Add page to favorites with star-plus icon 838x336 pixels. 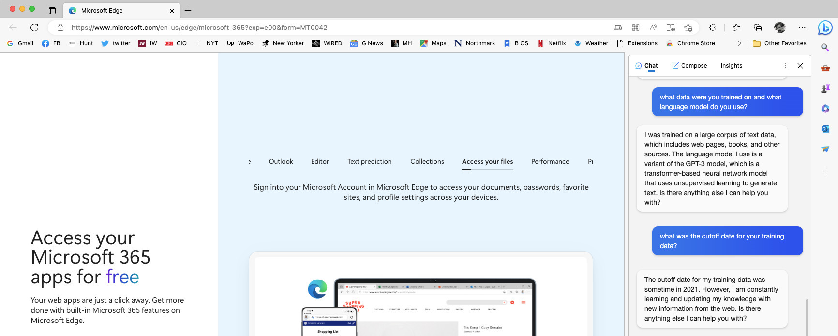(x=688, y=28)
